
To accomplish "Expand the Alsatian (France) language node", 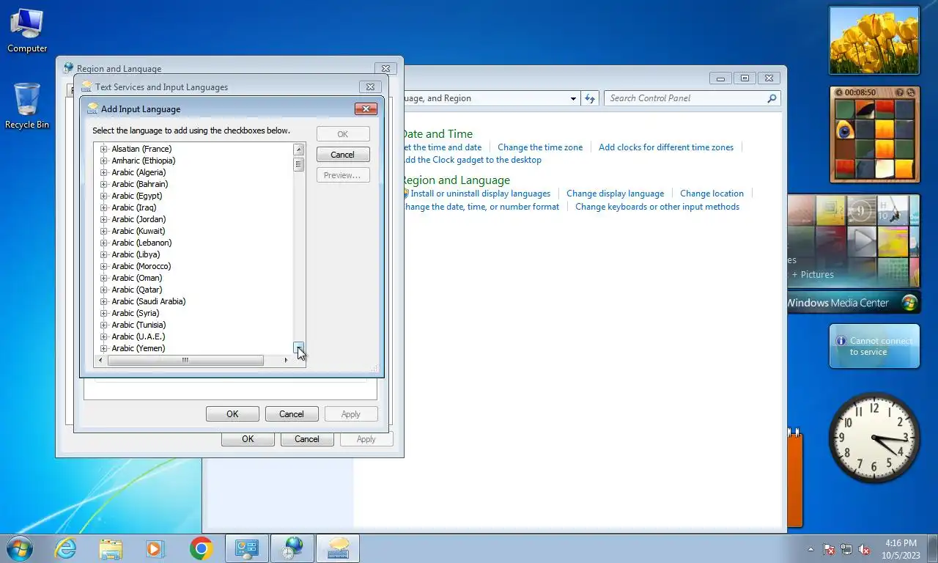I will coord(103,149).
